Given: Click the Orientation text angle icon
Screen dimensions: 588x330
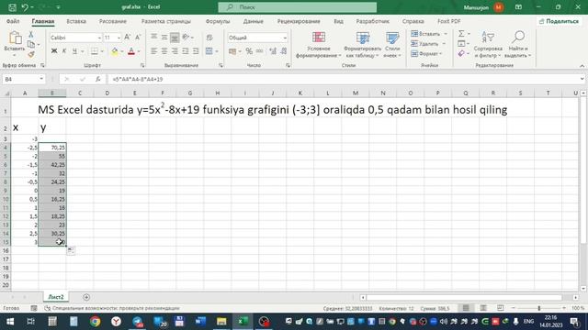Looking at the screenshot, I should (x=186, y=38).
